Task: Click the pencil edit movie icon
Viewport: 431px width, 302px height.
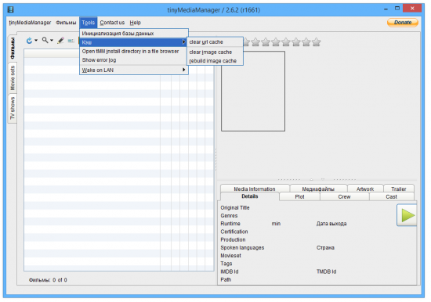Action: point(60,41)
